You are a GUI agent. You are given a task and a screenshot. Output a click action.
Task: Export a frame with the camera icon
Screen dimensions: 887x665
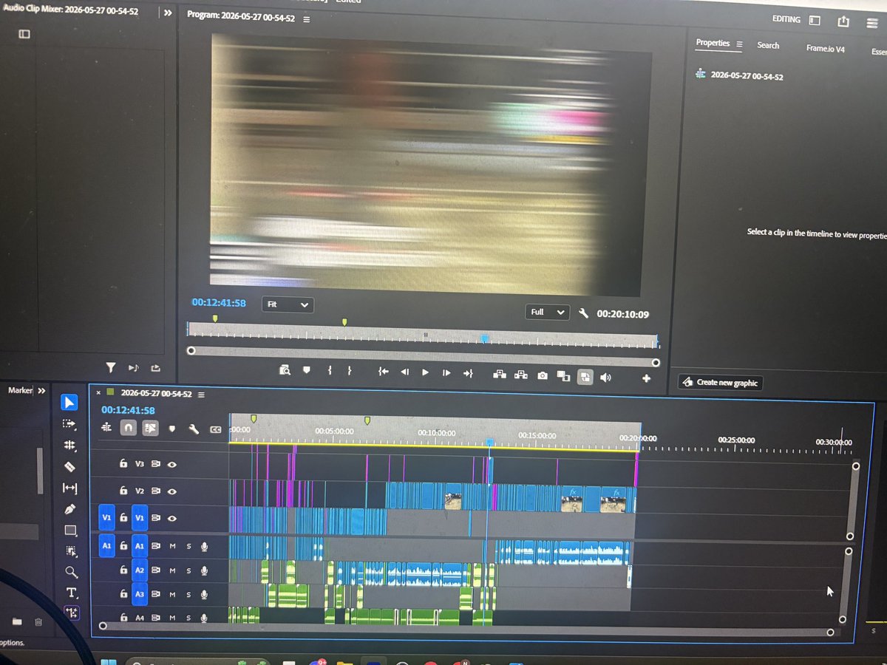542,375
